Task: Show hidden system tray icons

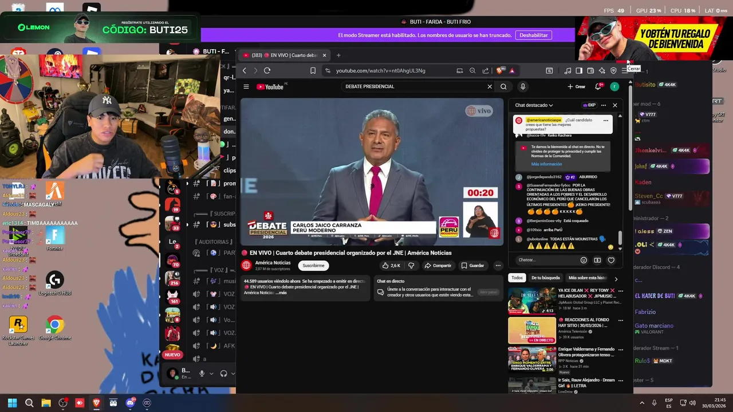Action: (641, 403)
